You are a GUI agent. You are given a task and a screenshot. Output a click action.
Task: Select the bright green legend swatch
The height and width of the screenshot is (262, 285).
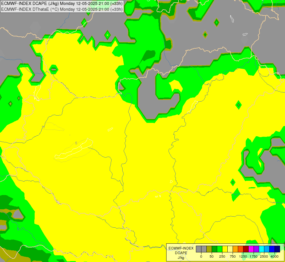220,249
